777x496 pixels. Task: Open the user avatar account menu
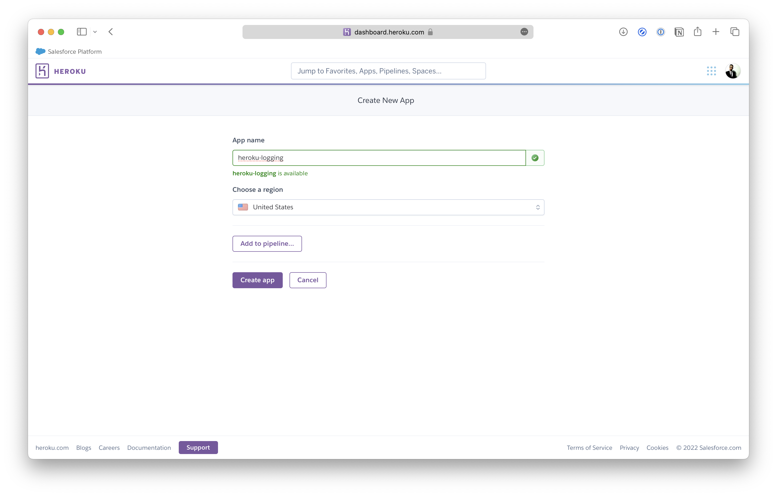tap(732, 71)
